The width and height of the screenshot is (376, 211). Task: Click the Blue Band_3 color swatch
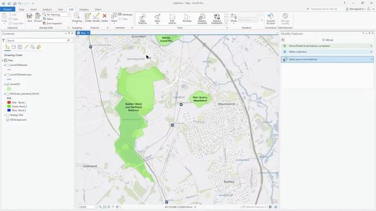coord(9,110)
